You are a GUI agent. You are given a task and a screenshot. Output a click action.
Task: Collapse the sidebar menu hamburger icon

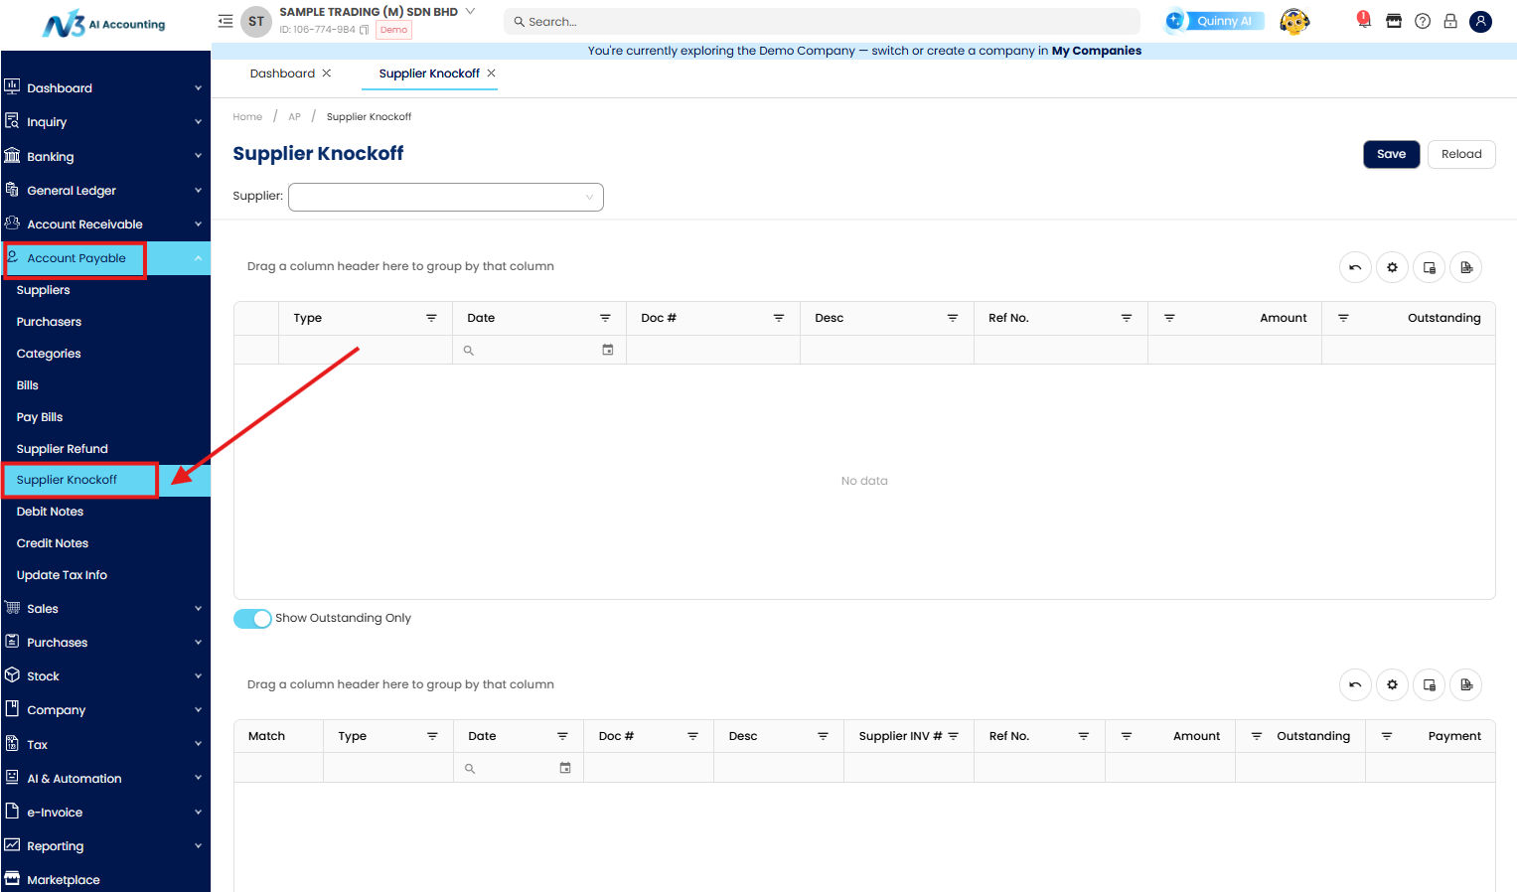(x=226, y=21)
